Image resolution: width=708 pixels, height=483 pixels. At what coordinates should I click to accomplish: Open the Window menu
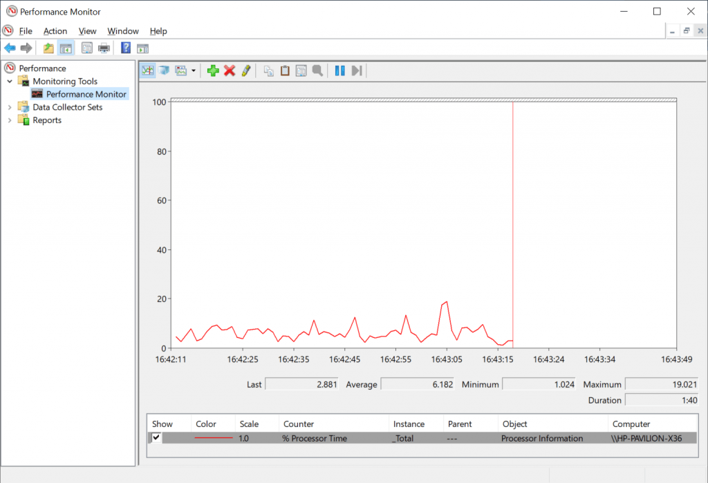click(x=122, y=30)
